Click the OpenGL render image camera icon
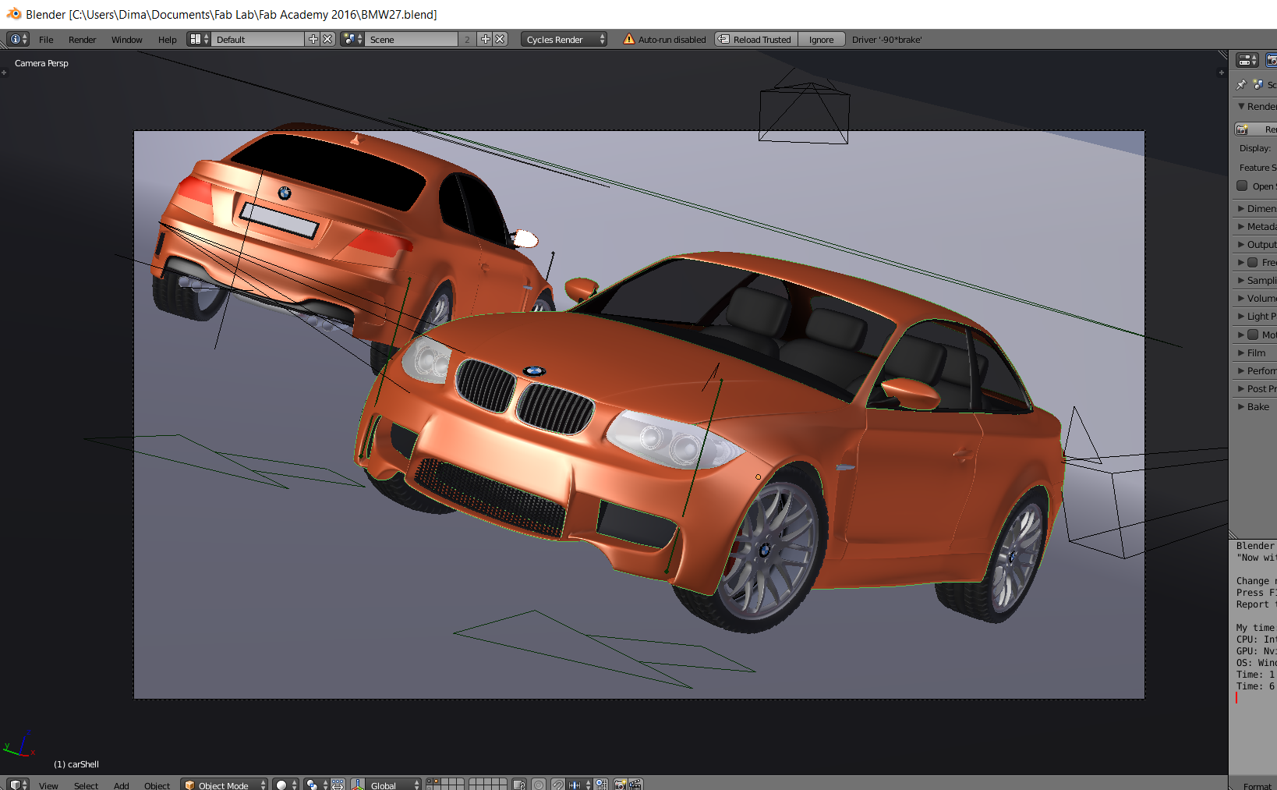 [x=621, y=785]
